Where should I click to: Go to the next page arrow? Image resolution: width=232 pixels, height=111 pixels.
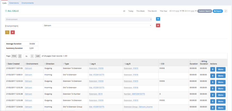click(32, 56)
